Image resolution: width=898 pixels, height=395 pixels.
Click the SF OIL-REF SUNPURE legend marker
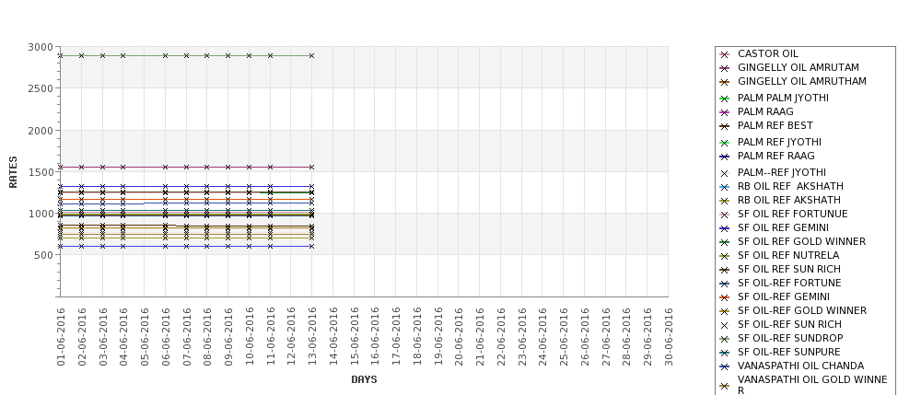coord(724,353)
